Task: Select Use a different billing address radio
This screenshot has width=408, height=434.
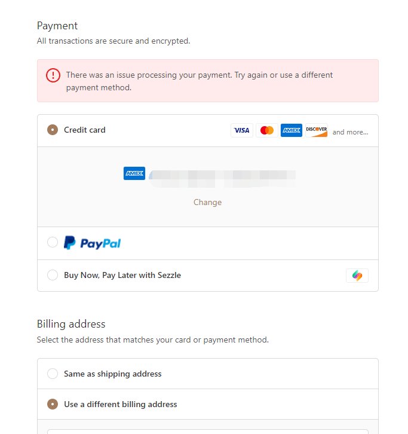Action: pos(53,405)
